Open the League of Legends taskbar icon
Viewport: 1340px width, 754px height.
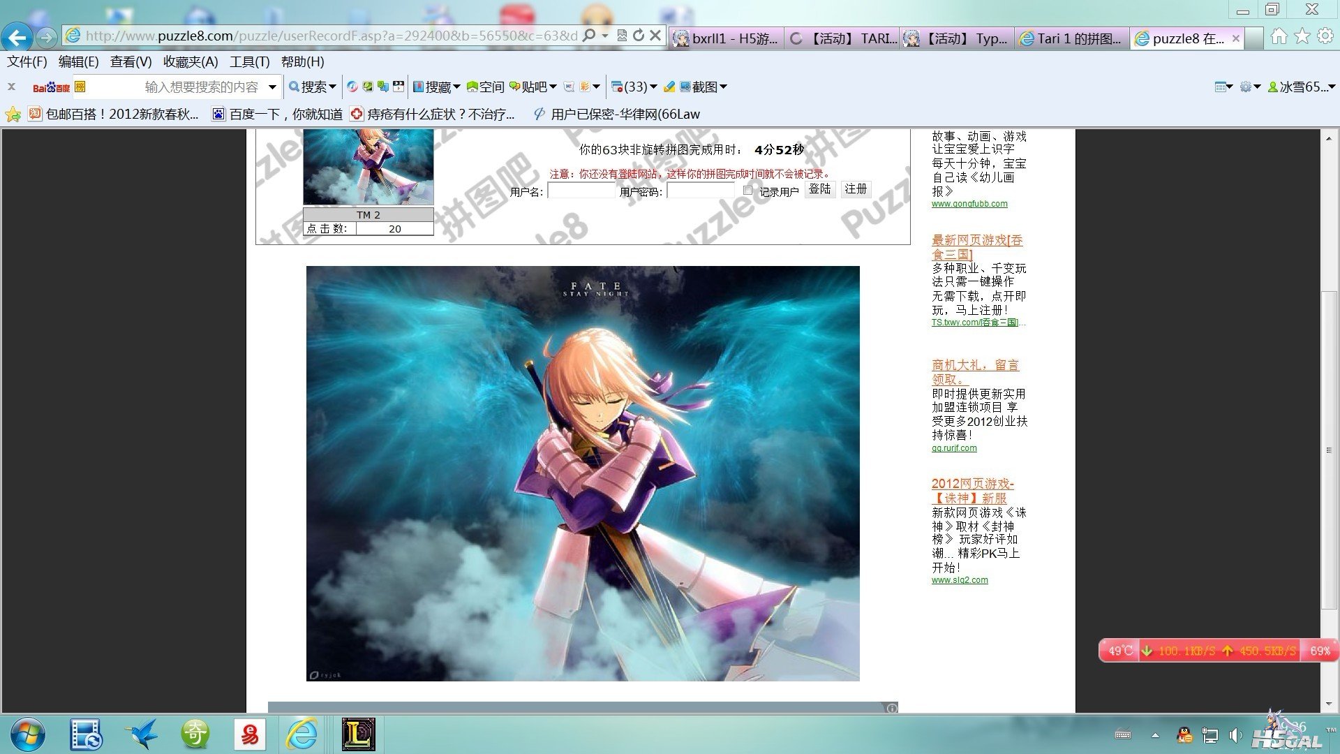(x=359, y=734)
